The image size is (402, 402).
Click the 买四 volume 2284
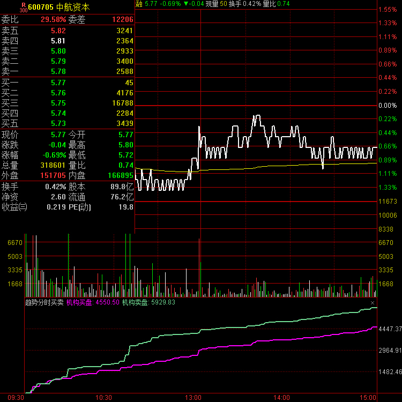[x=124, y=113]
